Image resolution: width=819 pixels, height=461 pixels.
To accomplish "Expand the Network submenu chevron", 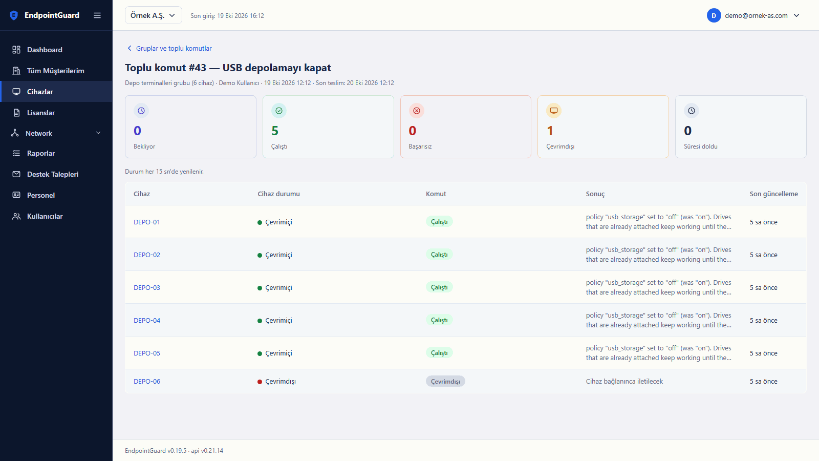I will click(98, 133).
